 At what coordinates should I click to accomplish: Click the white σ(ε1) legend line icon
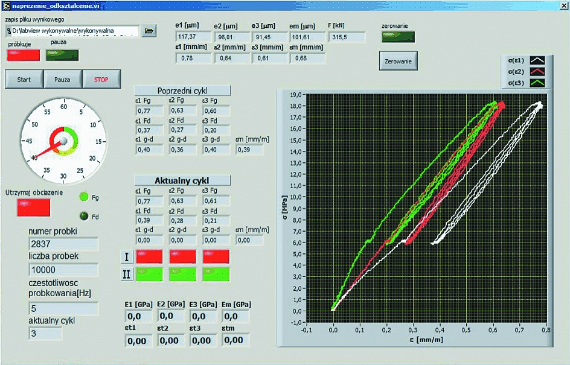click(x=538, y=60)
